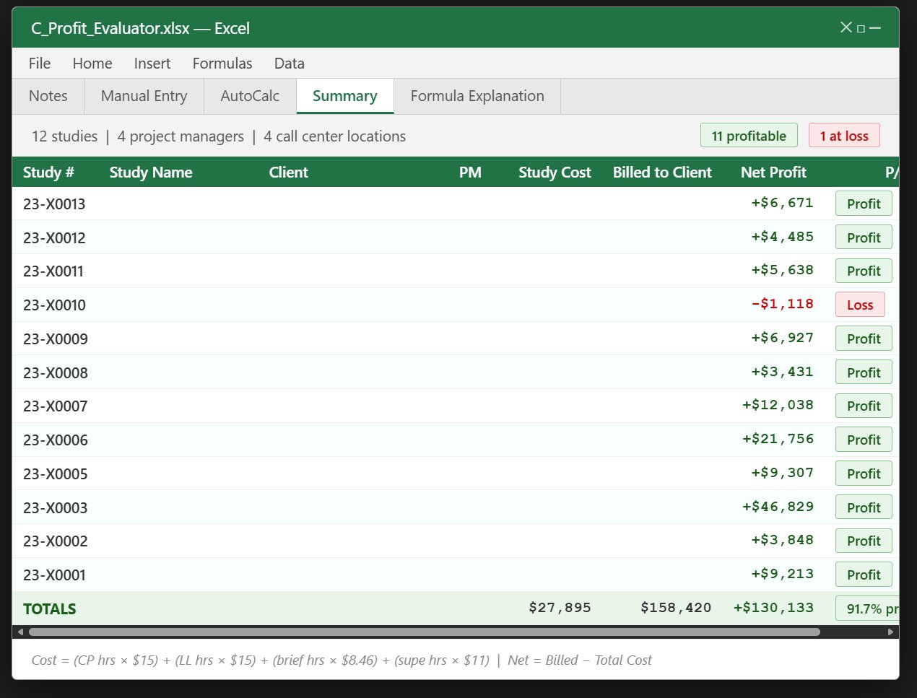Click the 91.7% badge in the totals row
This screenshot has width=917, height=698.
click(868, 608)
